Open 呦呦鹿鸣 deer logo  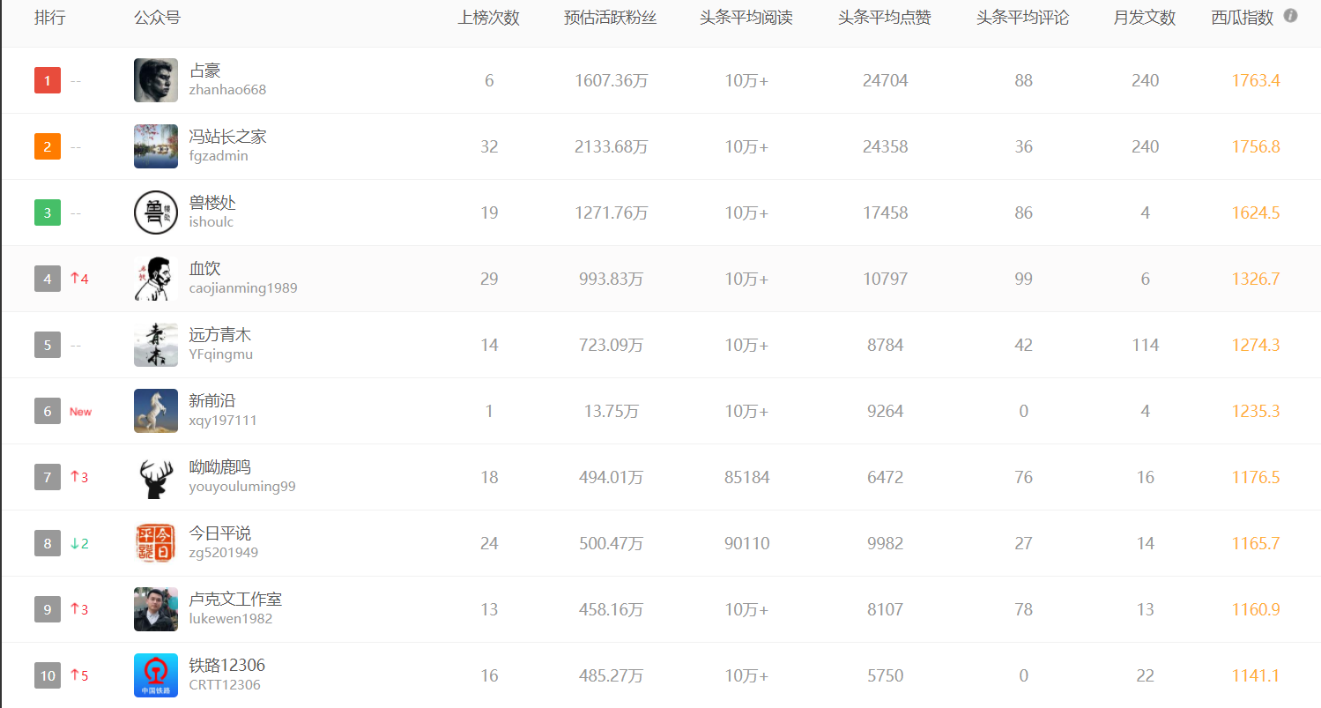pos(156,477)
